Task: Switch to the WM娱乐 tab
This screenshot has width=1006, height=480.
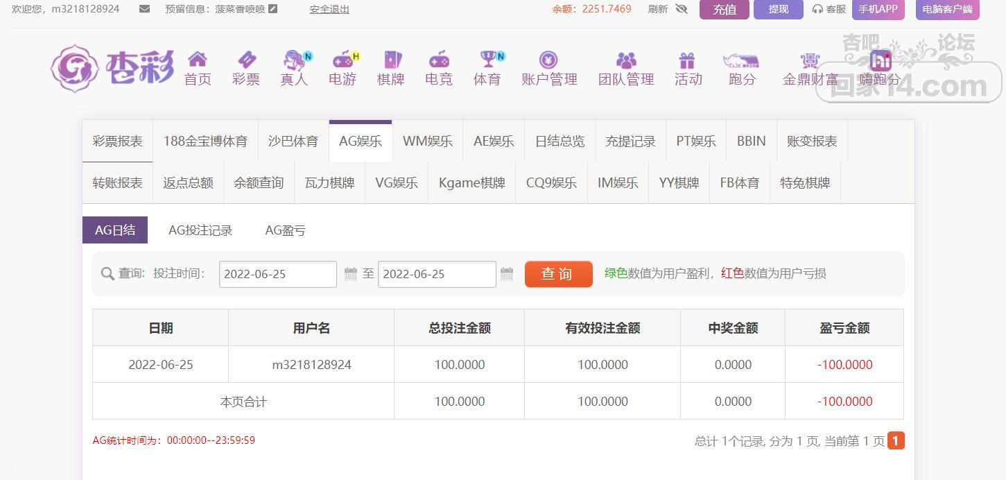Action: click(427, 142)
